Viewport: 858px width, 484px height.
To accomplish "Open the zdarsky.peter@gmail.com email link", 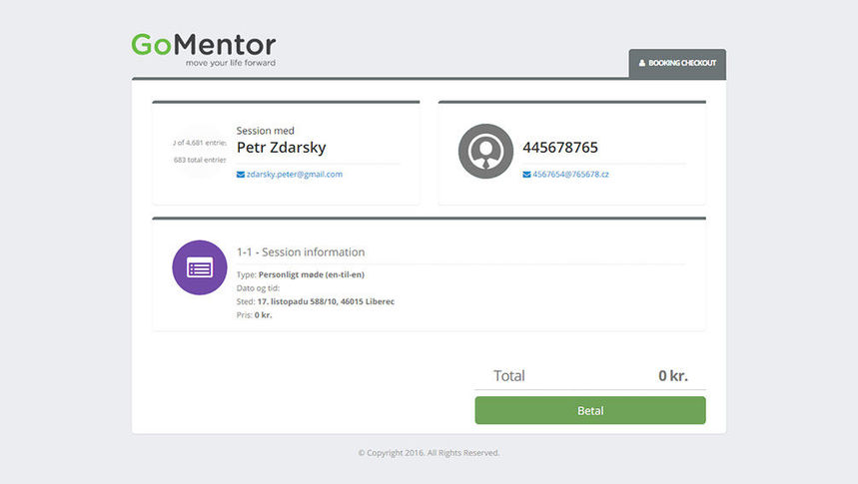I will click(x=295, y=175).
